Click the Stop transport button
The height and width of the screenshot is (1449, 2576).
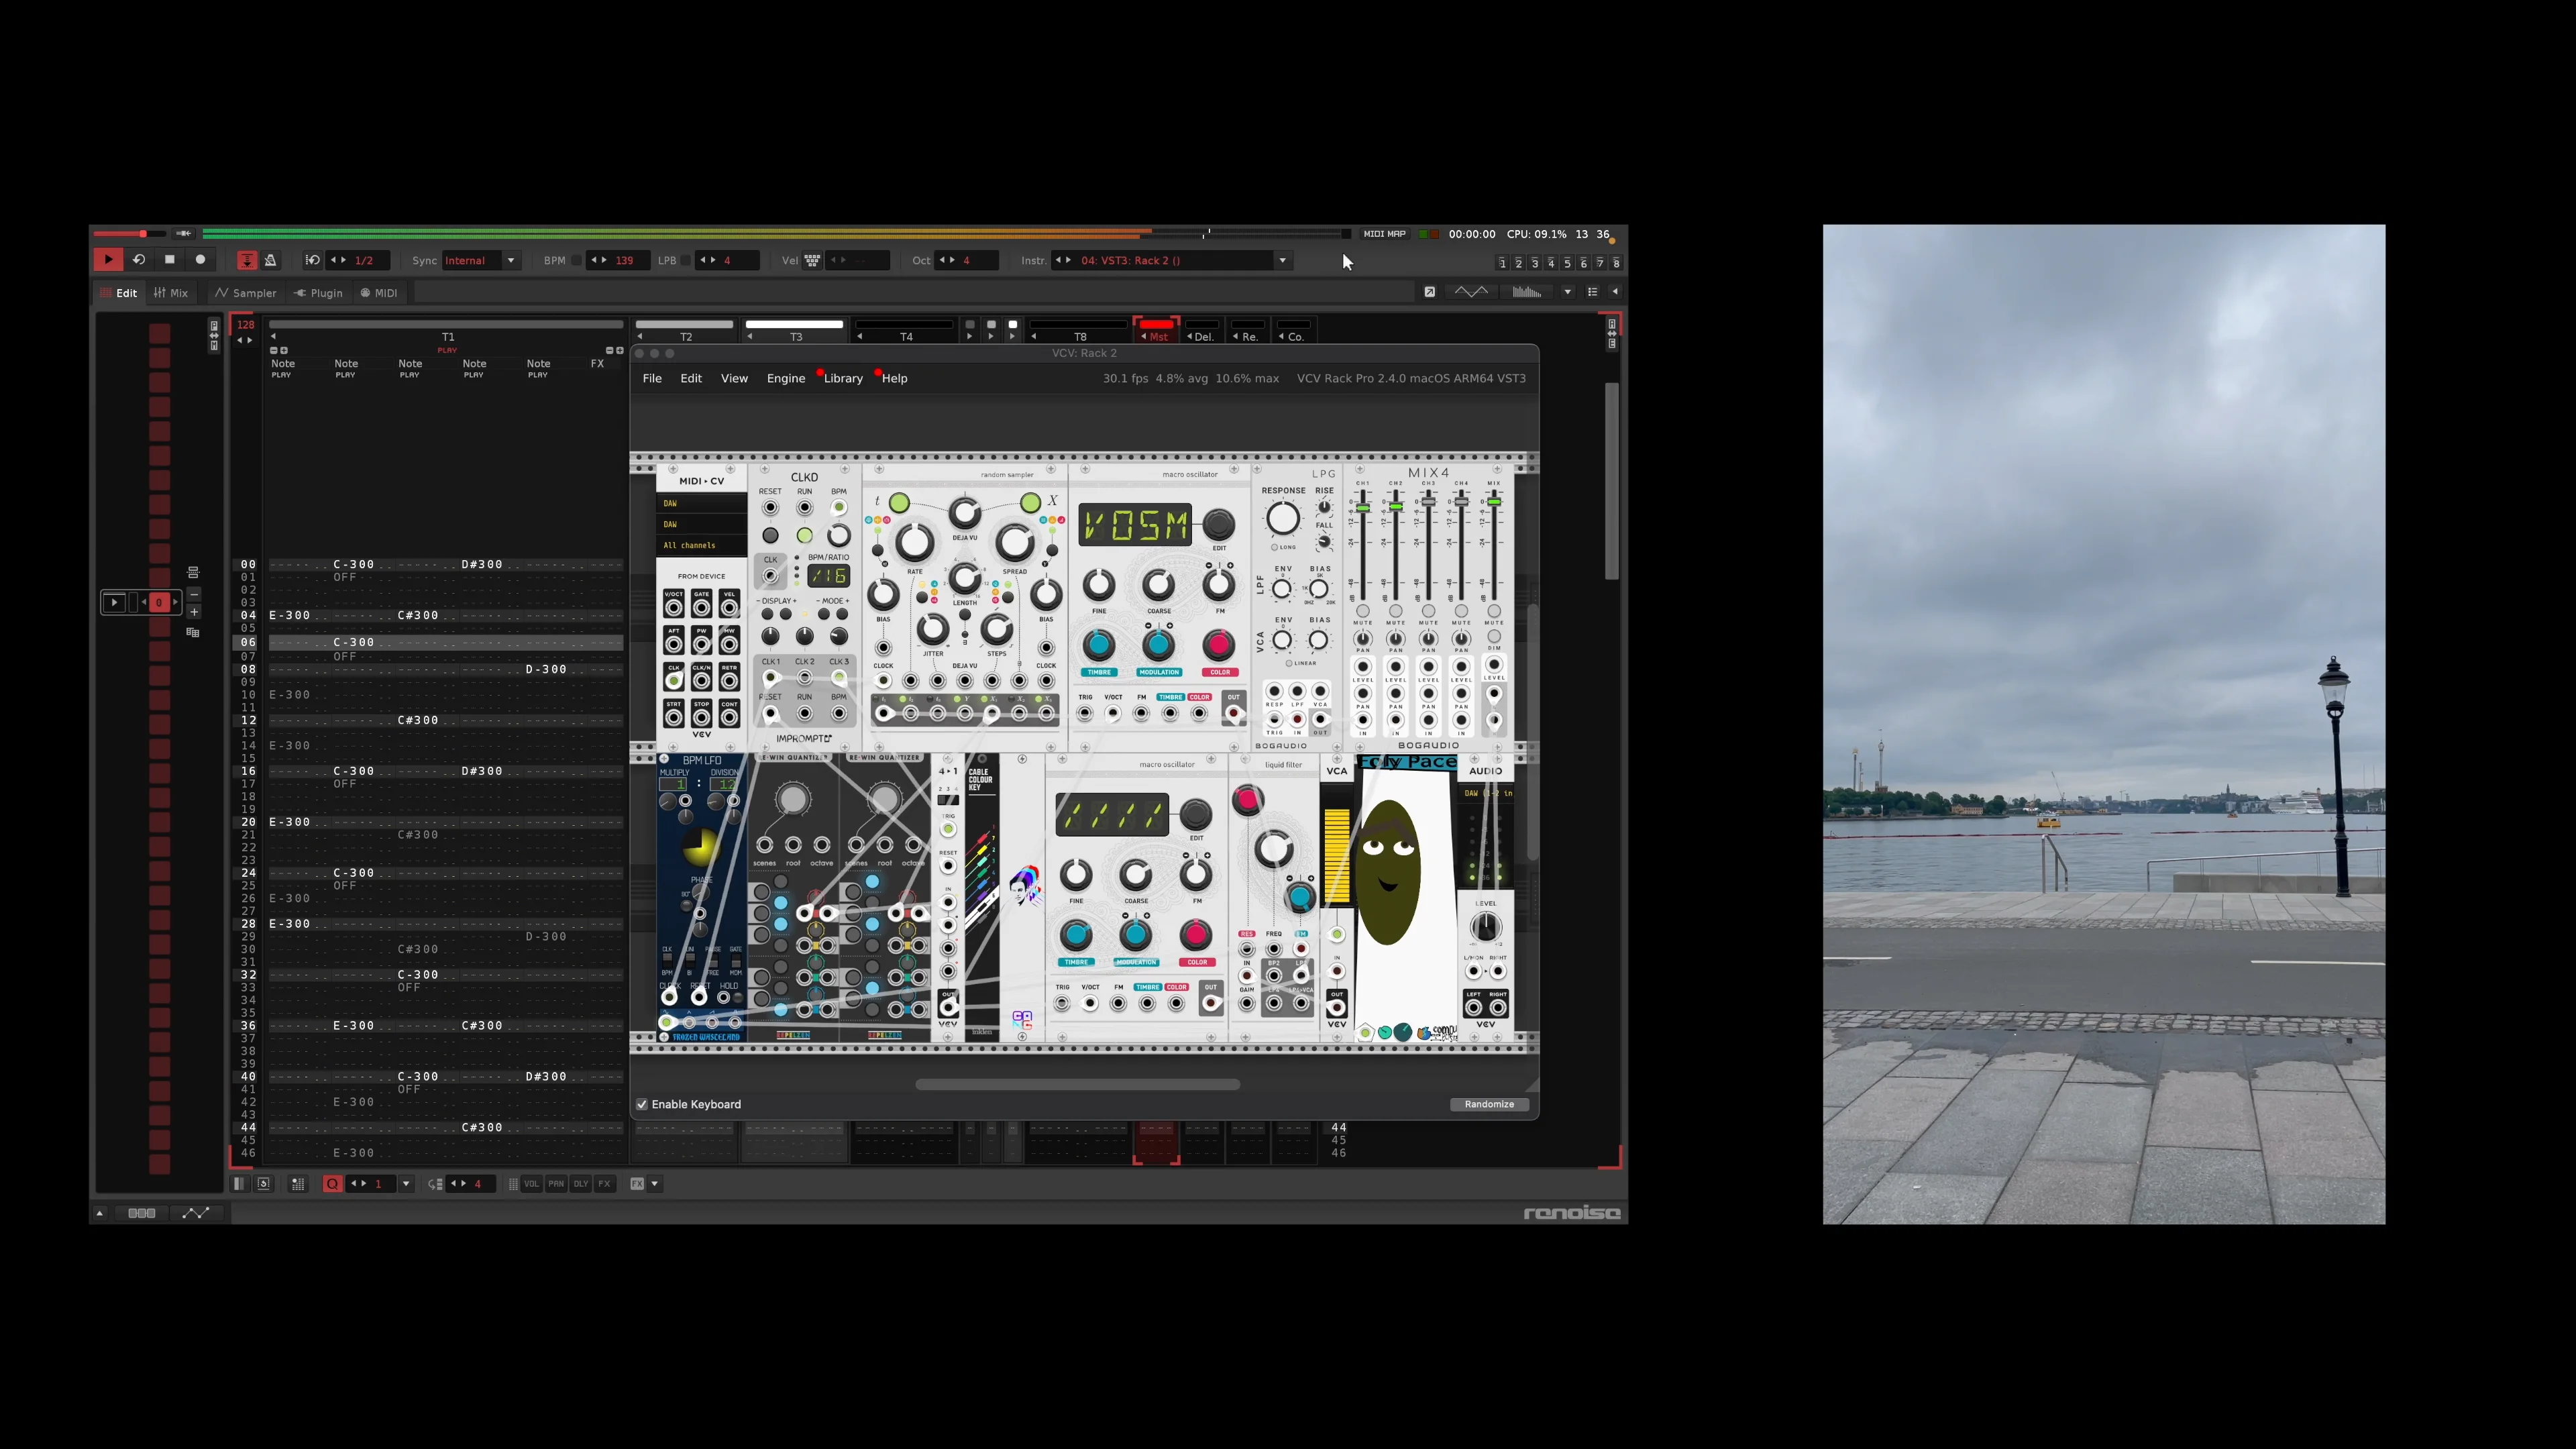pyautogui.click(x=169, y=260)
